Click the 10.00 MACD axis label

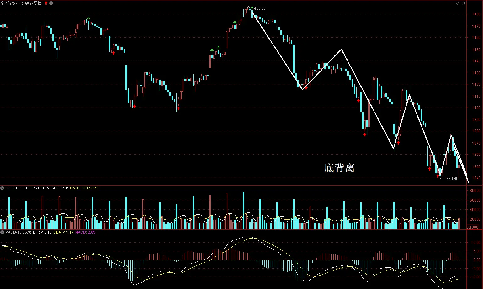[476, 243]
